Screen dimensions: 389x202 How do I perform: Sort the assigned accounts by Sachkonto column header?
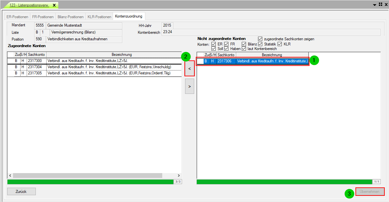tap(36, 55)
